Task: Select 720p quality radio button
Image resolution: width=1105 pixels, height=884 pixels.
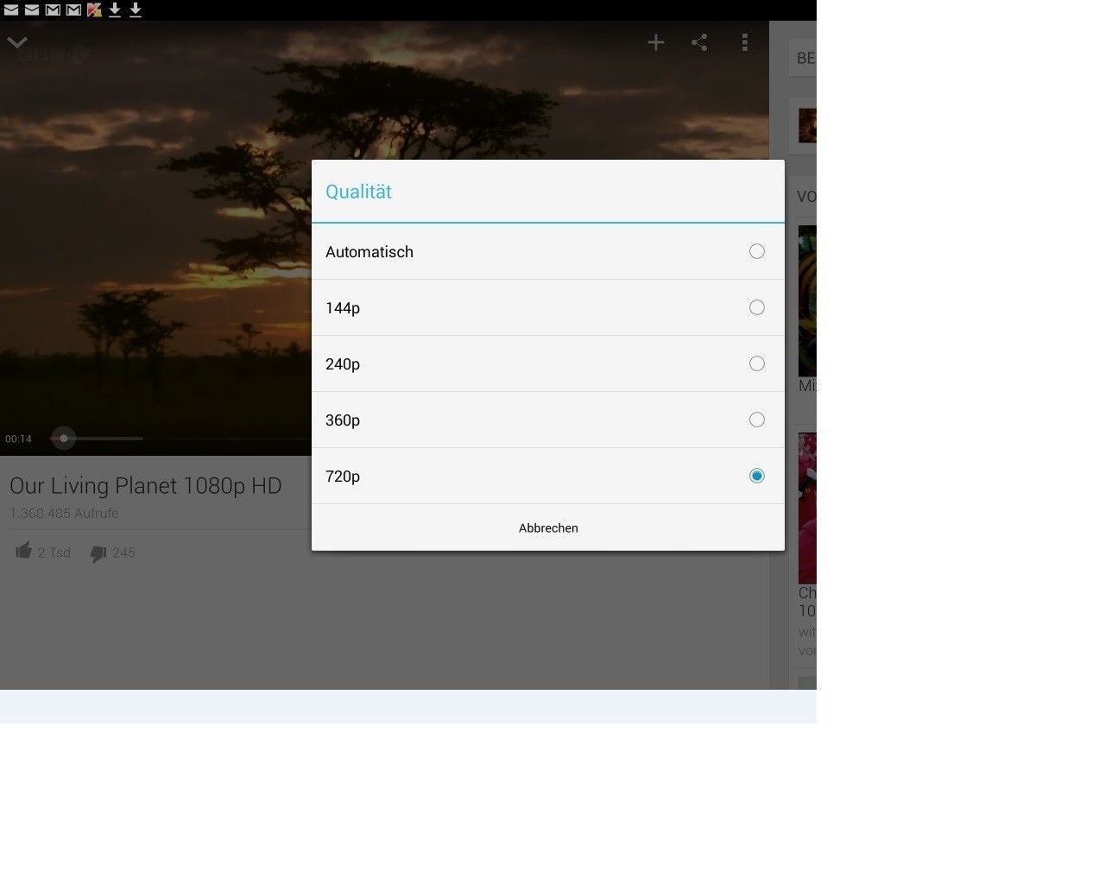Action: point(757,476)
